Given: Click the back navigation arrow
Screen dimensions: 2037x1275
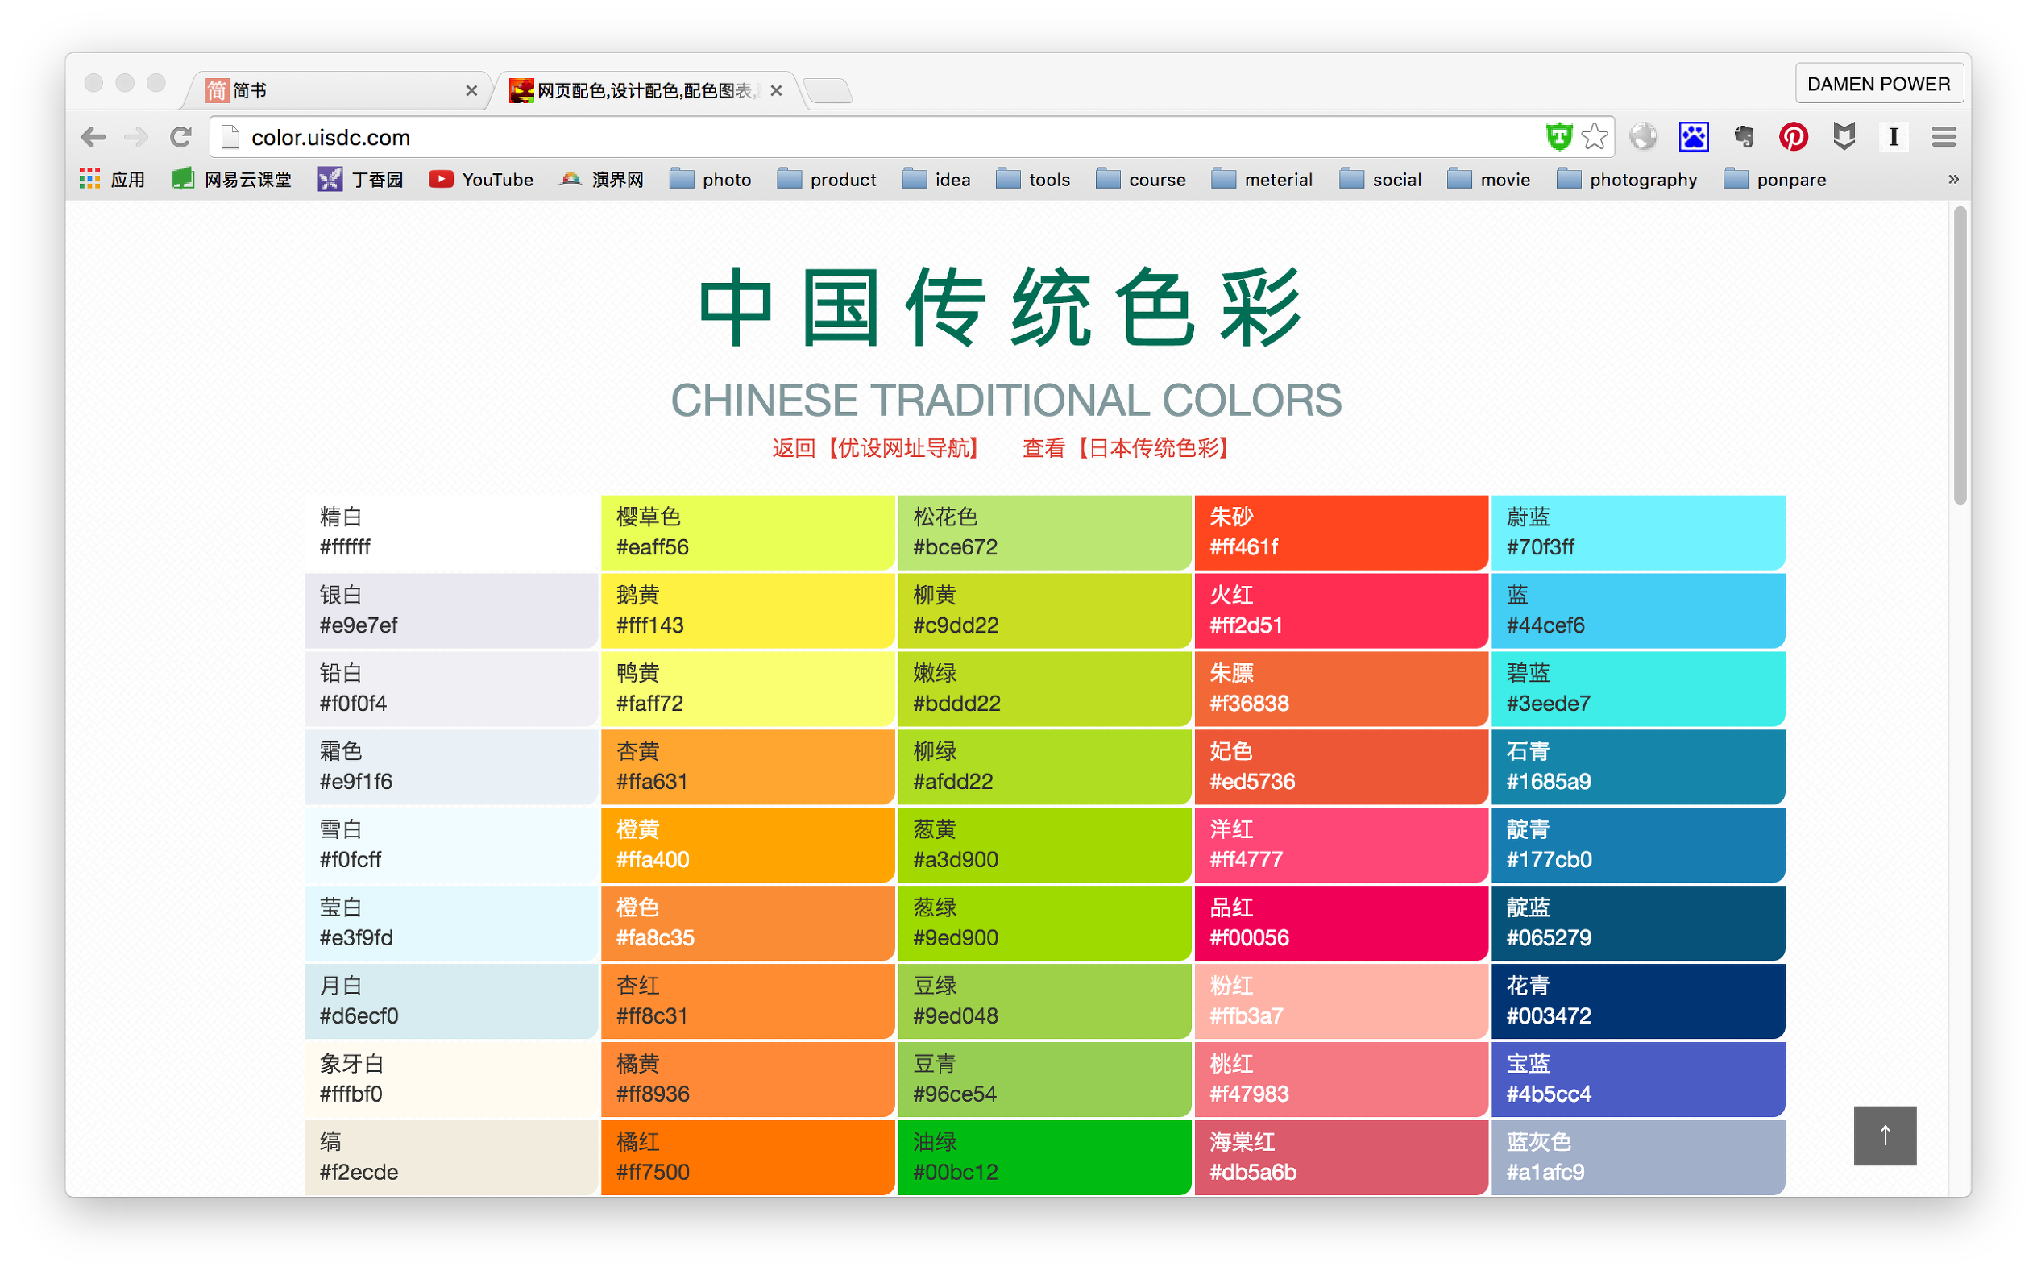Looking at the screenshot, I should 93,137.
